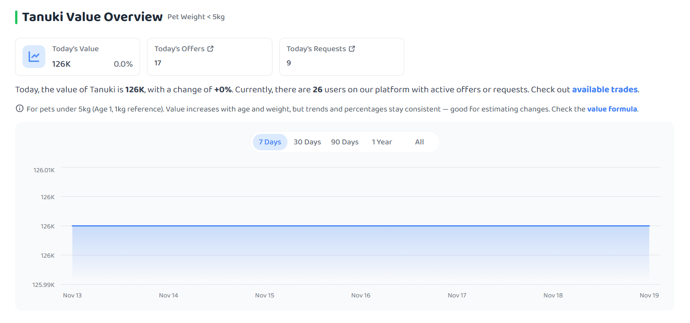The height and width of the screenshot is (323, 690).
Task: Click the Nov 13 starting point on the chart
Action: [x=72, y=226]
